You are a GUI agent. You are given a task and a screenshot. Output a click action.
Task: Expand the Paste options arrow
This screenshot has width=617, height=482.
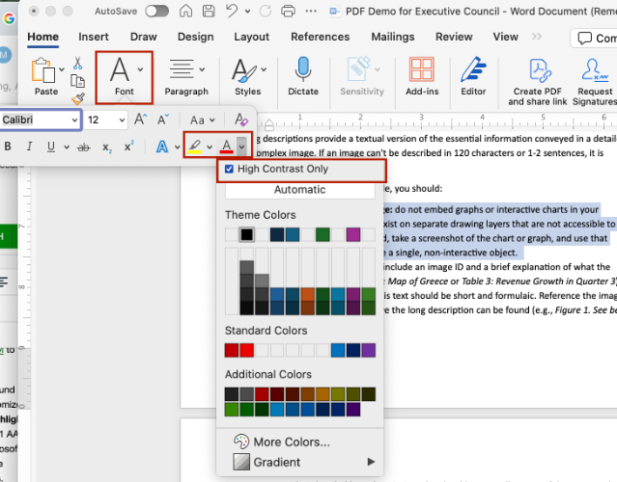pos(62,69)
